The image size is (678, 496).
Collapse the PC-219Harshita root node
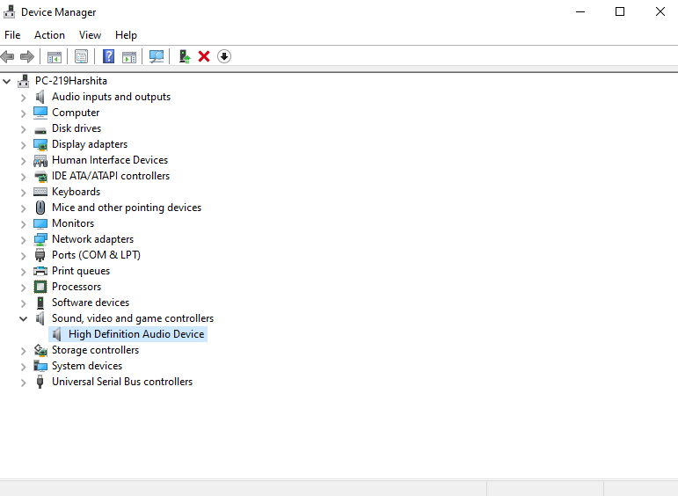point(7,81)
